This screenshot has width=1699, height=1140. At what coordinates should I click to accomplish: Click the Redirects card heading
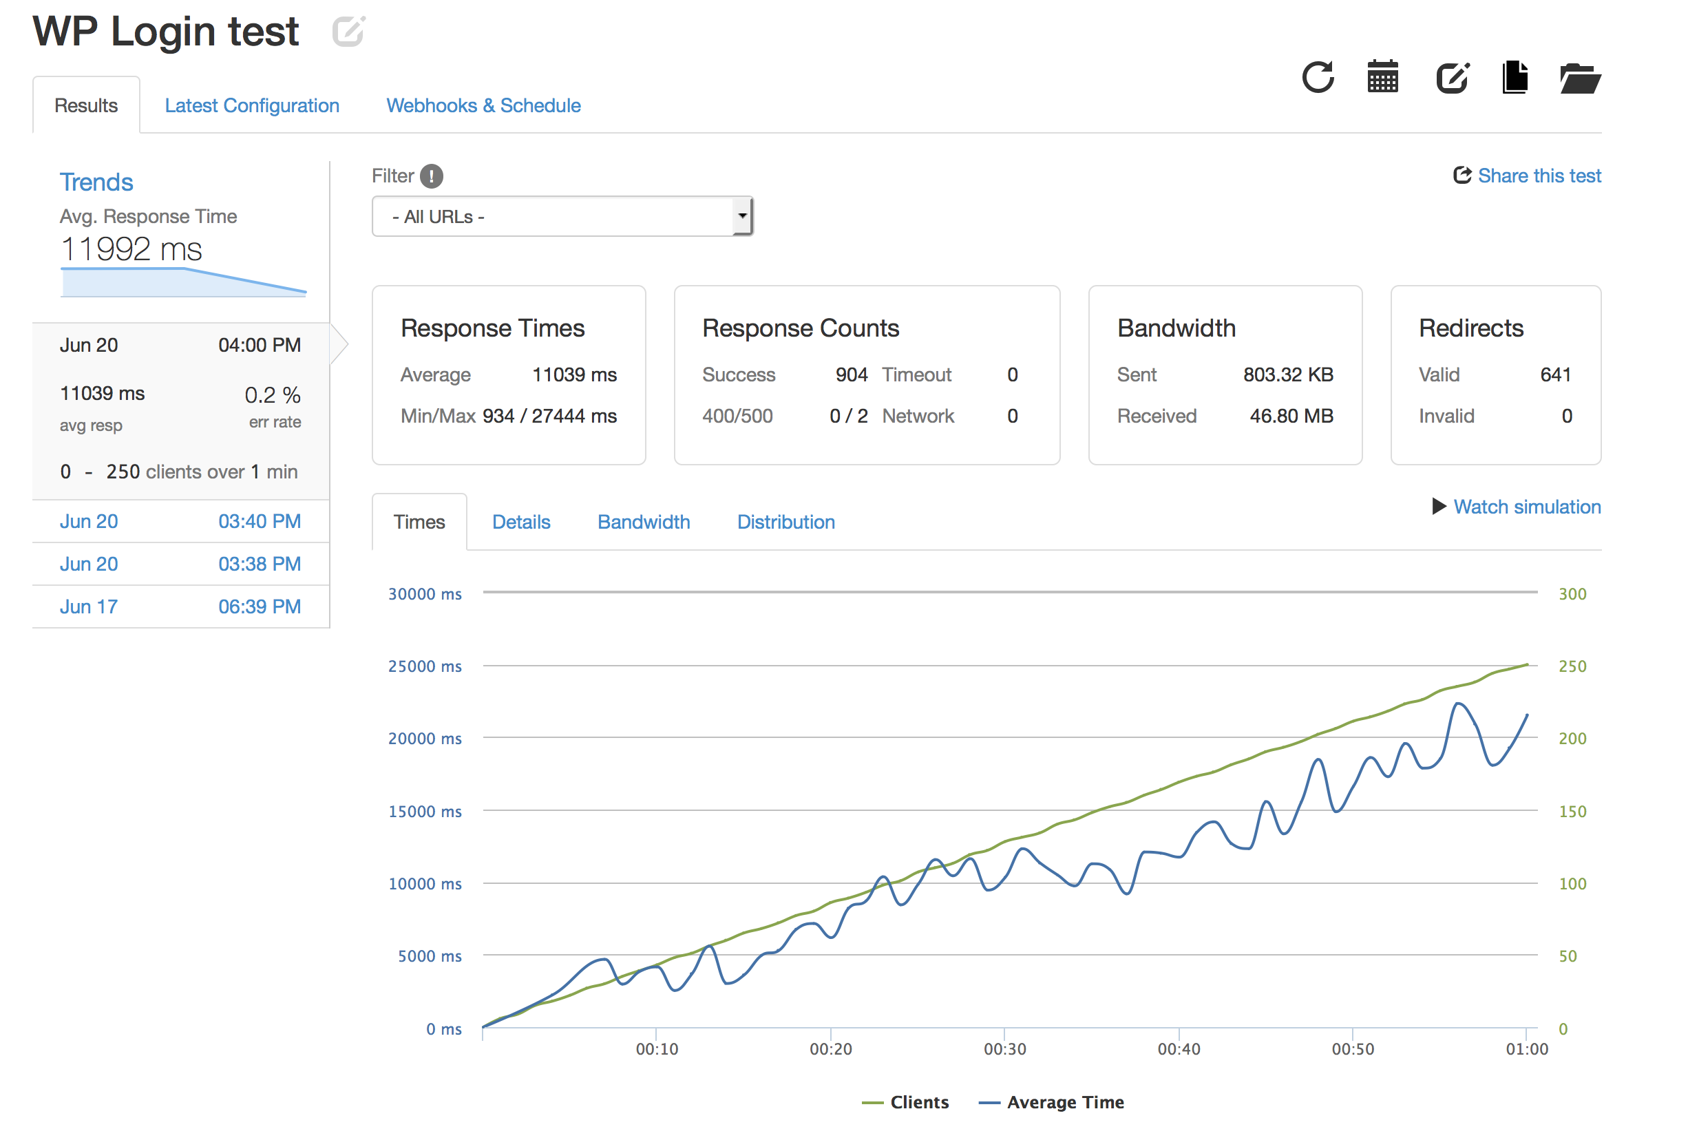coord(1470,328)
